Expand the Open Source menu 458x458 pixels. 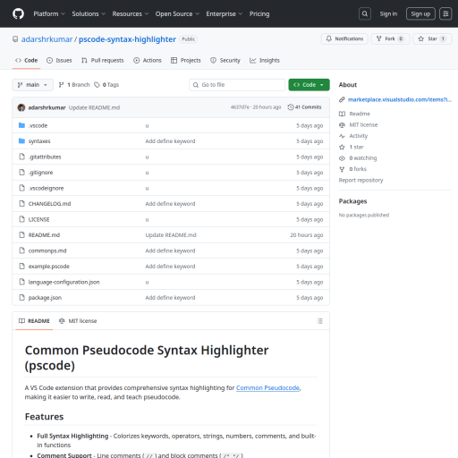coord(177,14)
